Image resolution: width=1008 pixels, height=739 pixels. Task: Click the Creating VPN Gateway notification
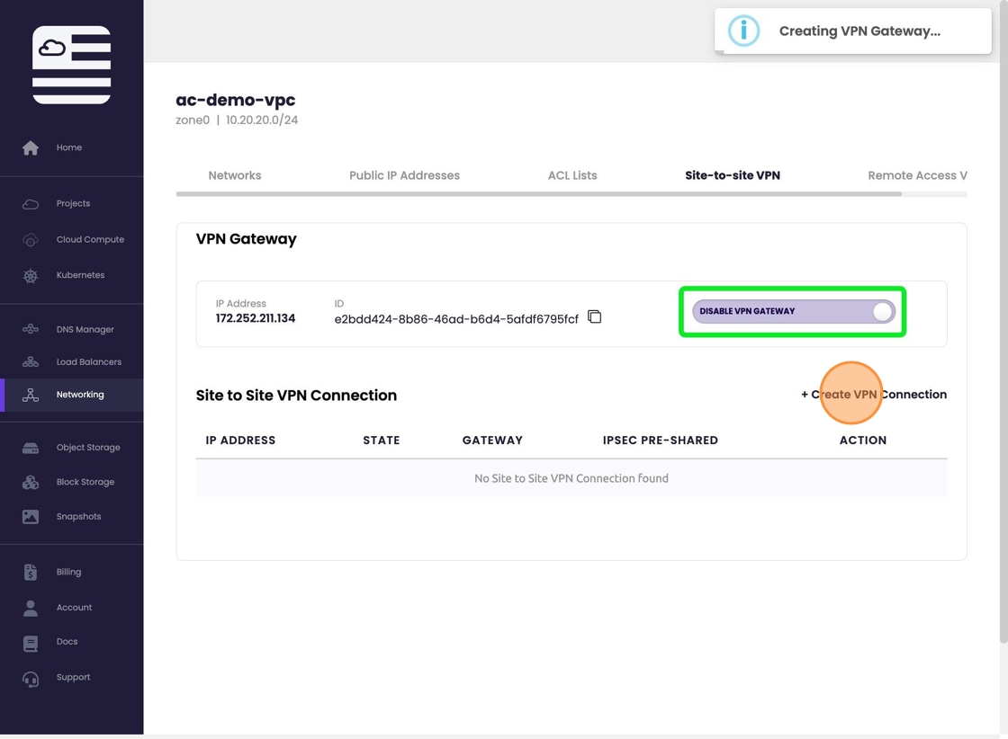pyautogui.click(x=852, y=31)
